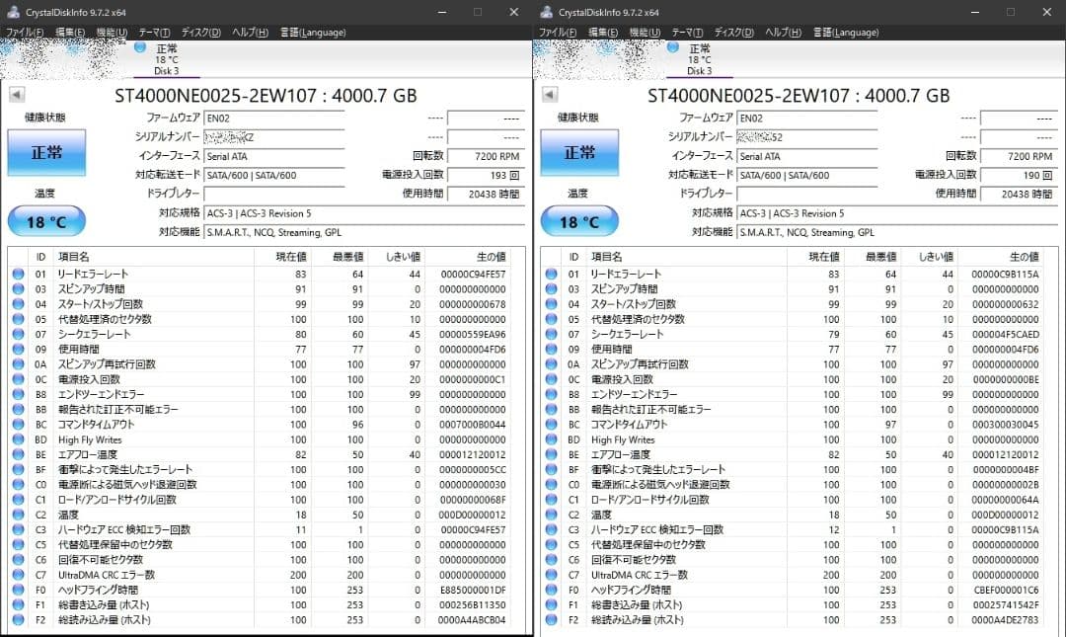The width and height of the screenshot is (1066, 637).
Task: Open the ディスク menu in left window
Action: [x=200, y=31]
